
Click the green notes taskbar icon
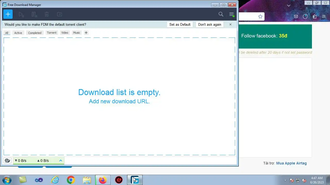(23, 180)
